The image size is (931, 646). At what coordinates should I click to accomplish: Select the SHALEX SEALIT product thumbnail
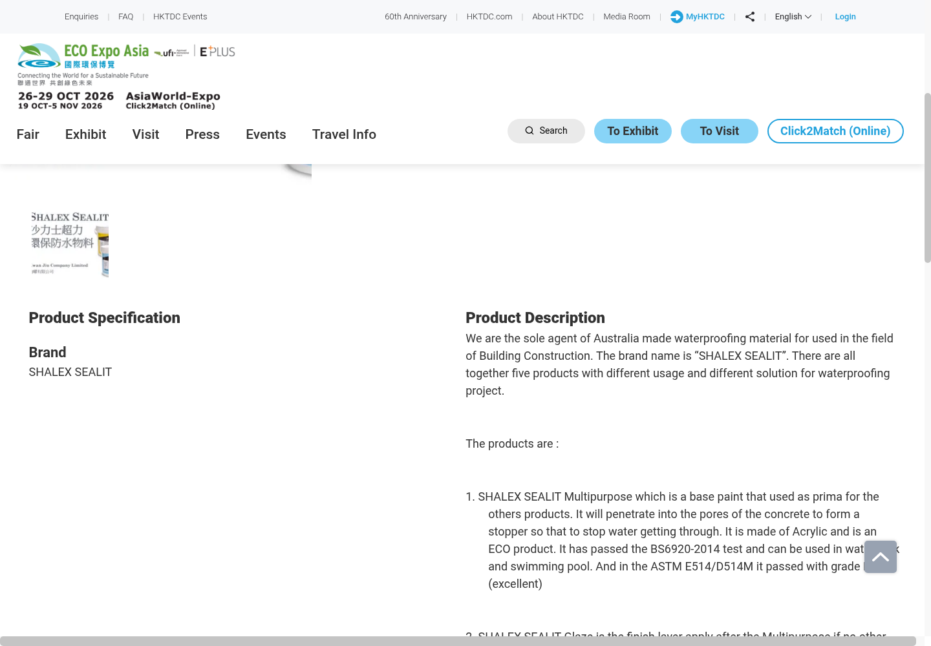[70, 245]
